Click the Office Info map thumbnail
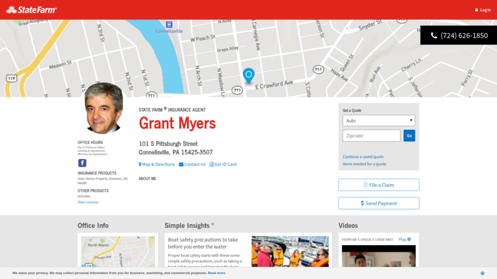 coord(117,251)
